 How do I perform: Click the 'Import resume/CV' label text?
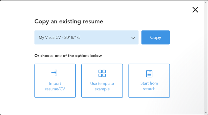click(x=55, y=86)
